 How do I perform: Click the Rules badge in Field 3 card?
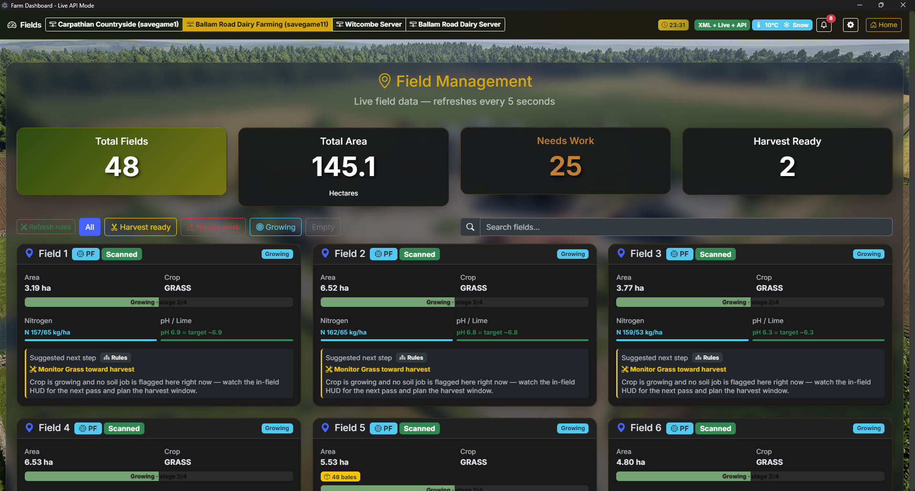707,358
